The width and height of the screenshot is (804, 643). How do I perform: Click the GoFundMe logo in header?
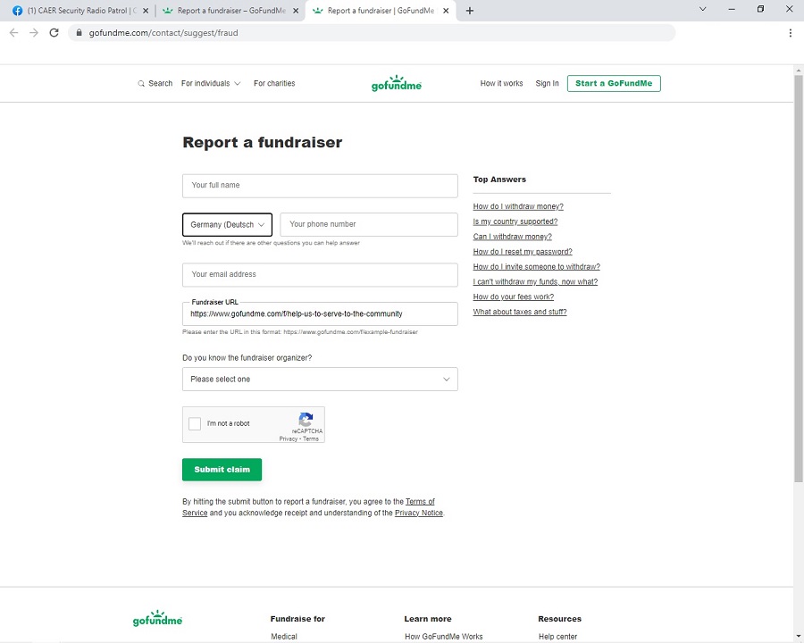[397, 83]
